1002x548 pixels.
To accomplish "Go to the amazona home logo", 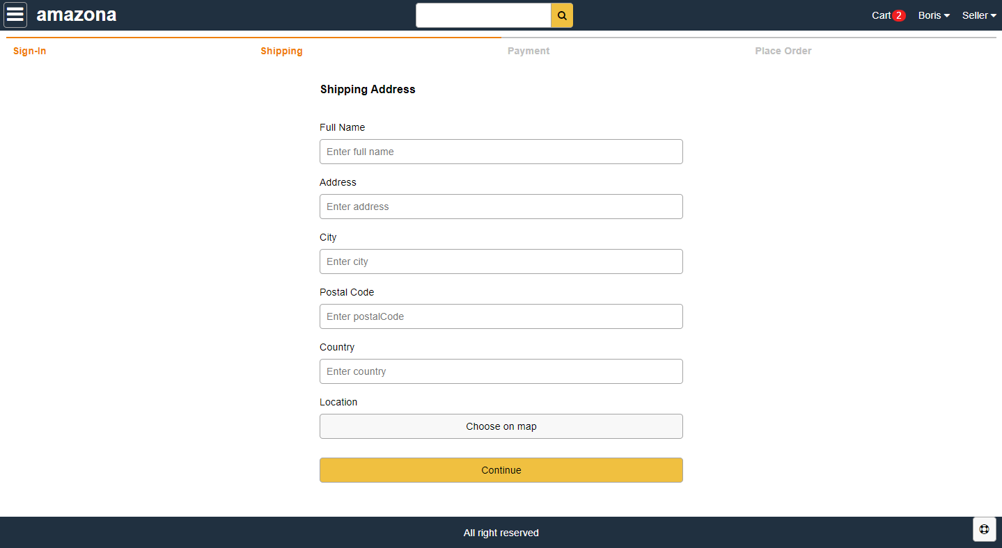I will point(77,15).
